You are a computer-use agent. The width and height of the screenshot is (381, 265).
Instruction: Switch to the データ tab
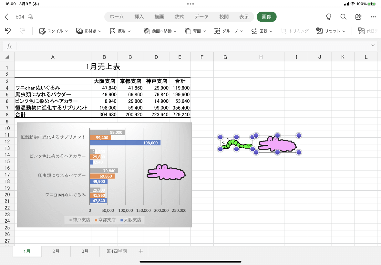[x=201, y=17]
